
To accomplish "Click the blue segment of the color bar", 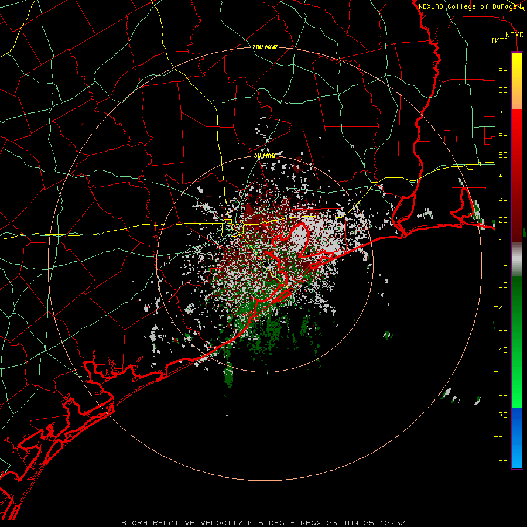I will [517, 438].
